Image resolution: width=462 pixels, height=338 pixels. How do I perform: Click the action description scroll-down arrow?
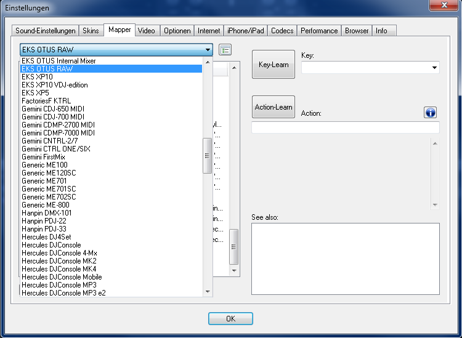pyautogui.click(x=435, y=204)
